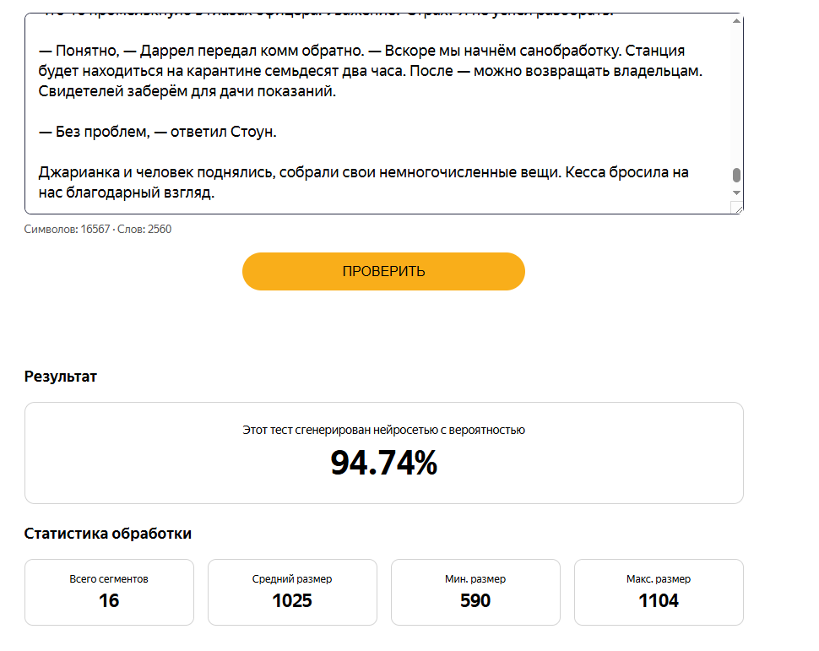Place cursor in line '— Без проблем, — ответил Стоун.'
819x651 pixels.
(x=157, y=132)
